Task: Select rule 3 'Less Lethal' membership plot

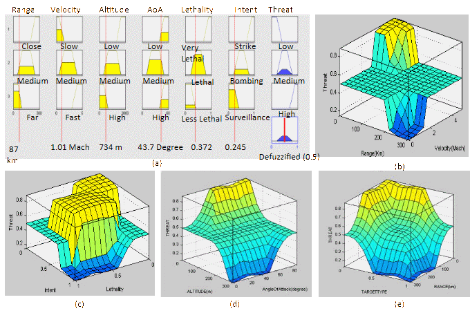Action: coord(198,96)
